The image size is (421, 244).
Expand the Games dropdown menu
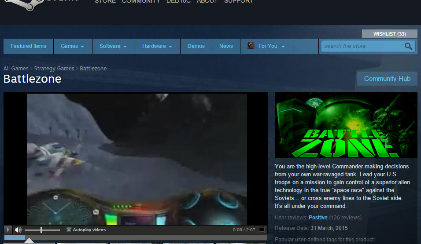tap(73, 46)
